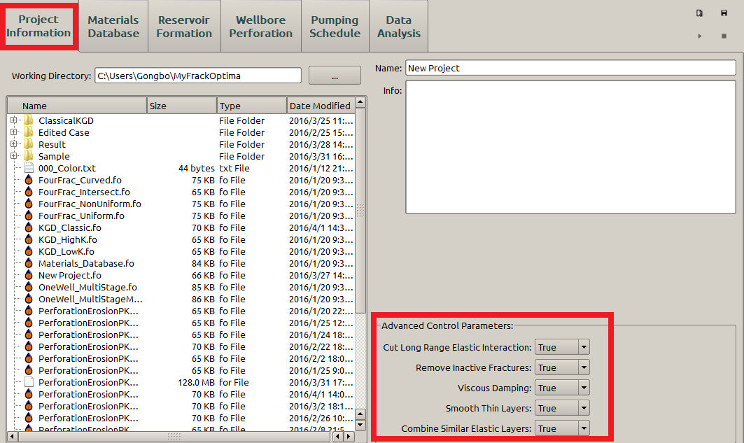Image resolution: width=744 pixels, height=443 pixels.
Task: Switch to the Project Information tab
Action: [38, 26]
